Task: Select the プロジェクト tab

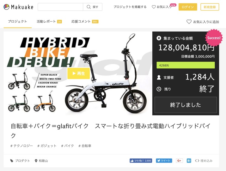Action: coord(17,22)
